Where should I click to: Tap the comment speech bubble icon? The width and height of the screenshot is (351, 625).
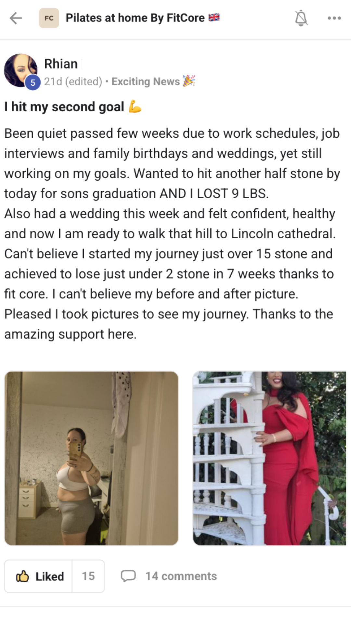(128, 576)
